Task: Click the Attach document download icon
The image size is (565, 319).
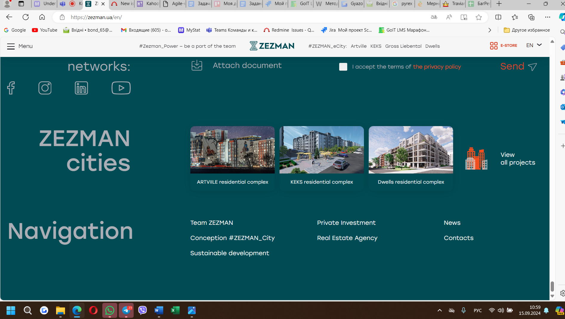Action: (x=197, y=65)
